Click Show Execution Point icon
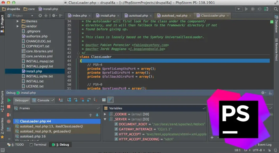279x153 pixels. 61,100
